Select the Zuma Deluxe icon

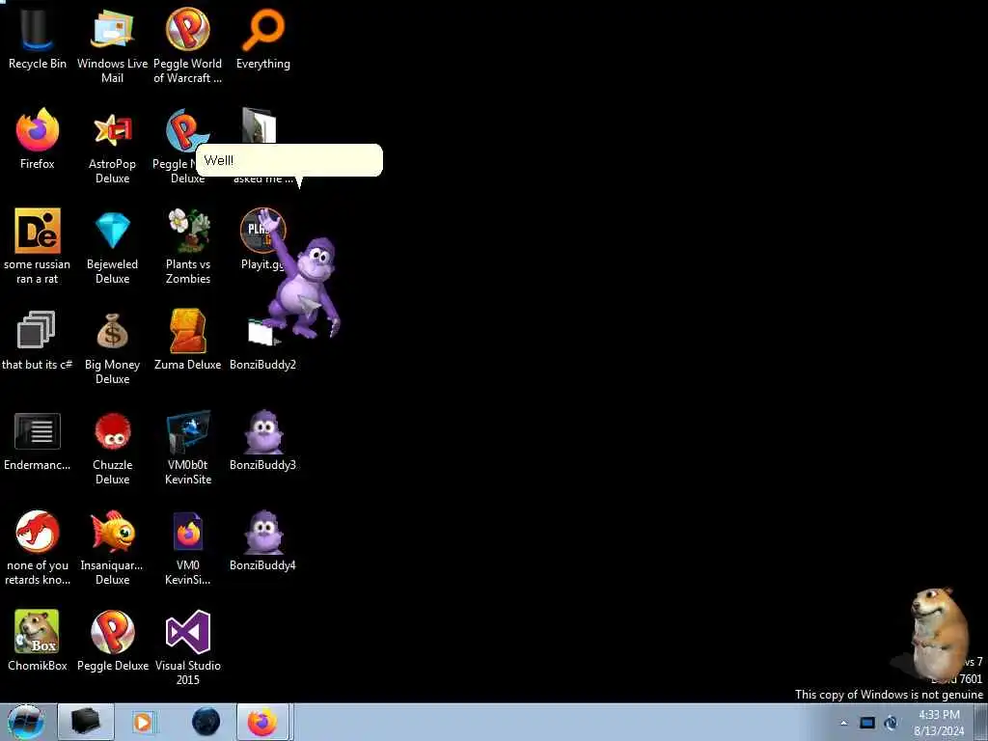click(x=188, y=339)
